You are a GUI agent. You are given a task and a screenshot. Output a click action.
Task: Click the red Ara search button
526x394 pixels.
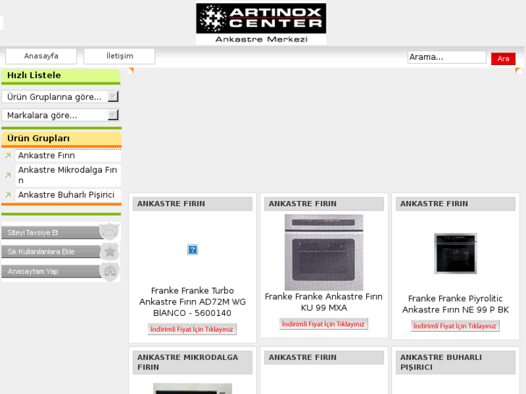tap(503, 59)
